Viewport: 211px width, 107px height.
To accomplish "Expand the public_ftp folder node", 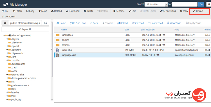I will tap(7, 100).
